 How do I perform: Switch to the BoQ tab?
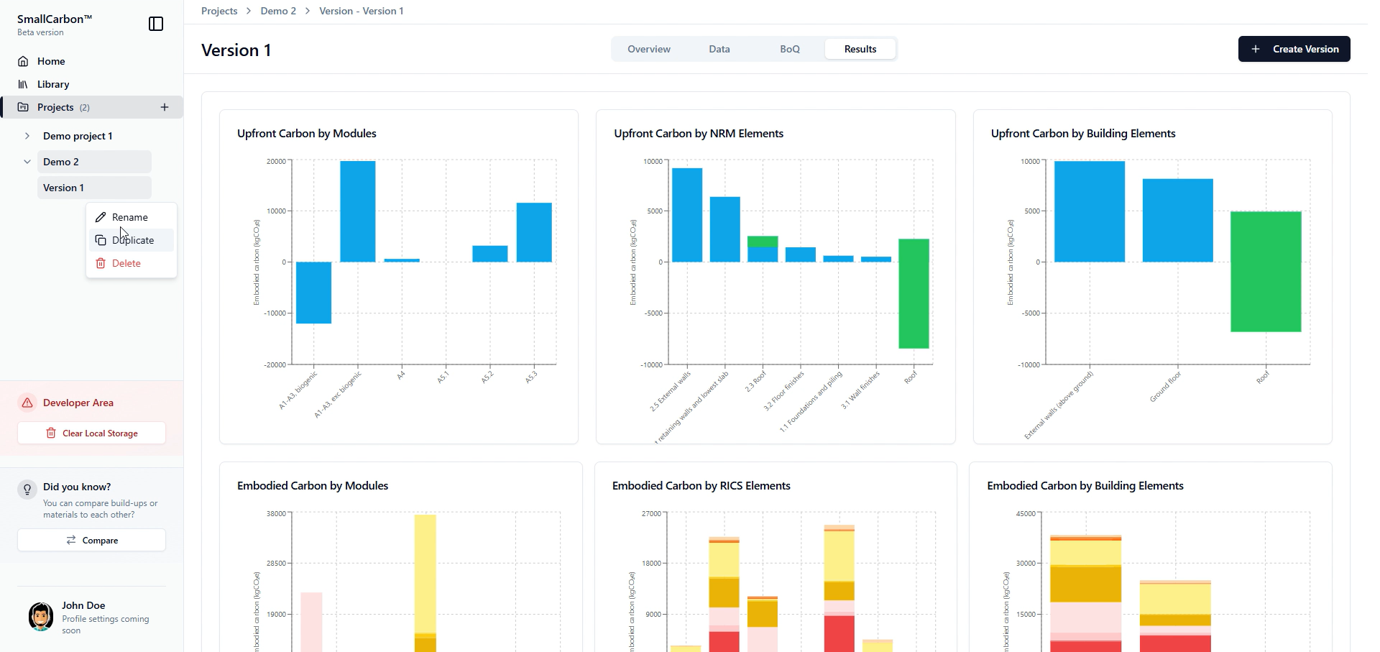click(790, 49)
